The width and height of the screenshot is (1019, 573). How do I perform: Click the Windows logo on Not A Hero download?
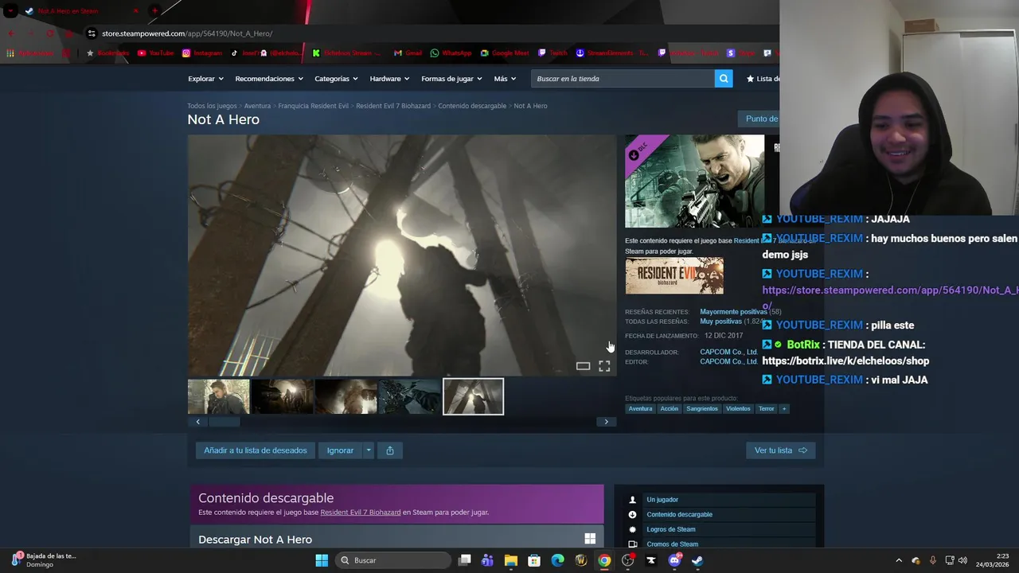(x=590, y=539)
